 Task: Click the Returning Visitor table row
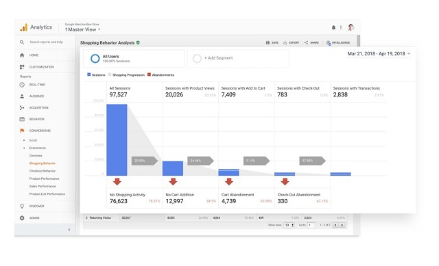(215, 217)
